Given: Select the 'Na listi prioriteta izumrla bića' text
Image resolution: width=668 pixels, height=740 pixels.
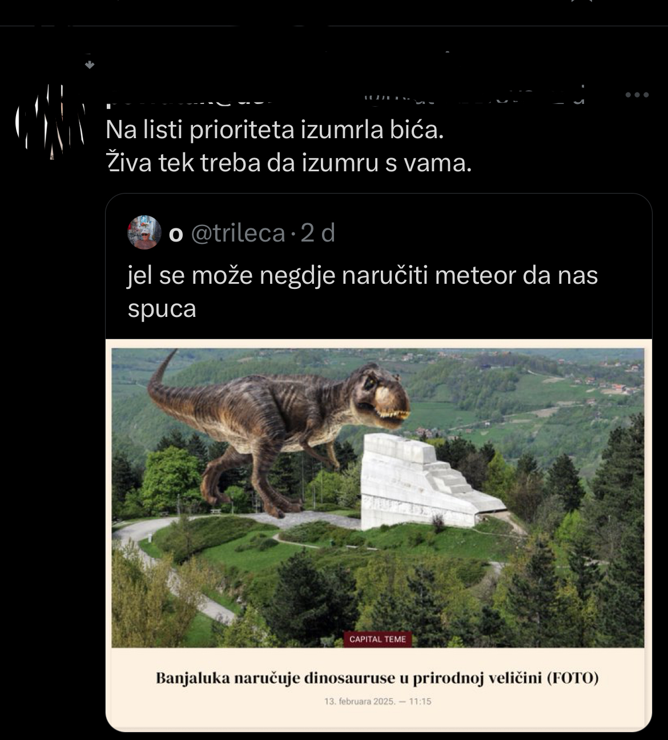Looking at the screenshot, I should tap(275, 130).
